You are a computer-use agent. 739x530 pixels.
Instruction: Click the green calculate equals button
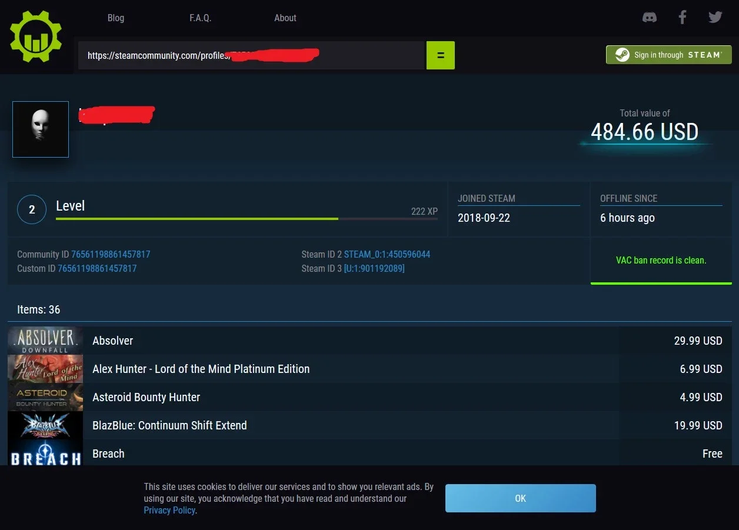(441, 55)
